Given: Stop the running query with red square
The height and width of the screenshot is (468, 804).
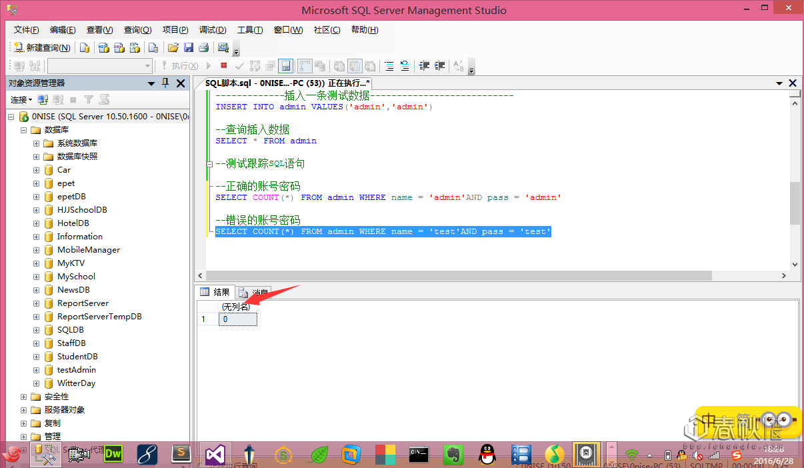Looking at the screenshot, I should pyautogui.click(x=224, y=66).
